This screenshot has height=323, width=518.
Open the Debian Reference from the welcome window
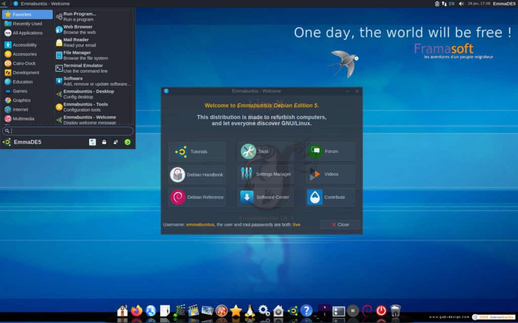click(x=197, y=197)
